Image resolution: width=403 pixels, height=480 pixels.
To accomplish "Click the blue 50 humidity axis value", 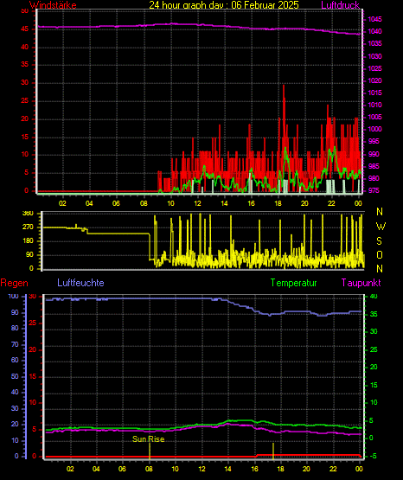I will point(15,376).
